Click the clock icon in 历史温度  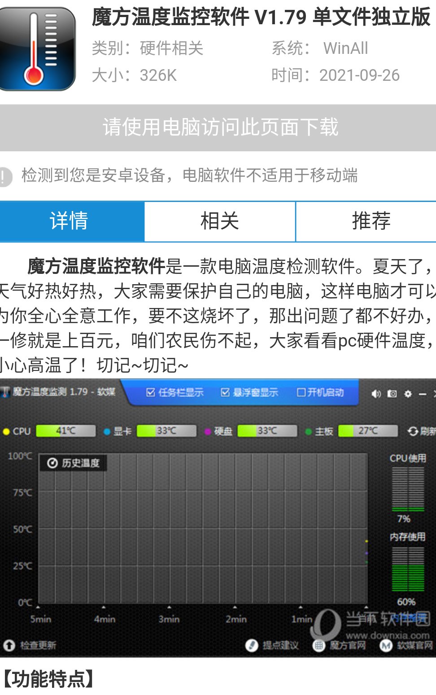52,463
